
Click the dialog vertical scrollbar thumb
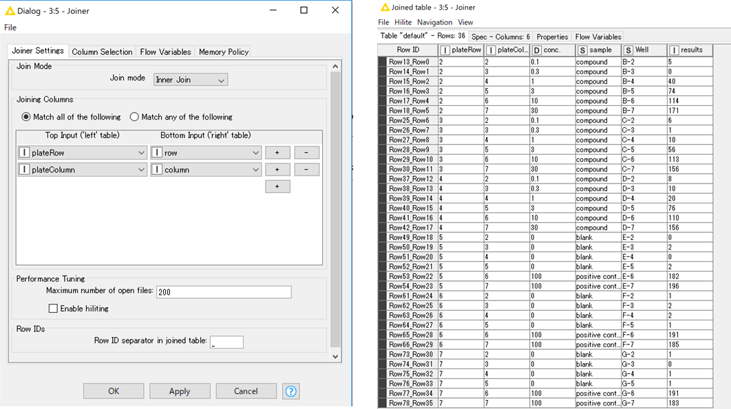point(335,210)
